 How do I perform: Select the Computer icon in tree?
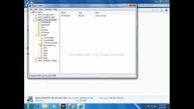click(x=33, y=12)
